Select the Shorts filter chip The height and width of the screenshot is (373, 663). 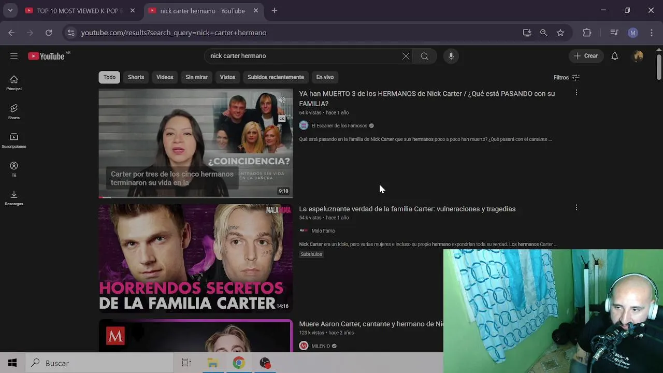136,77
